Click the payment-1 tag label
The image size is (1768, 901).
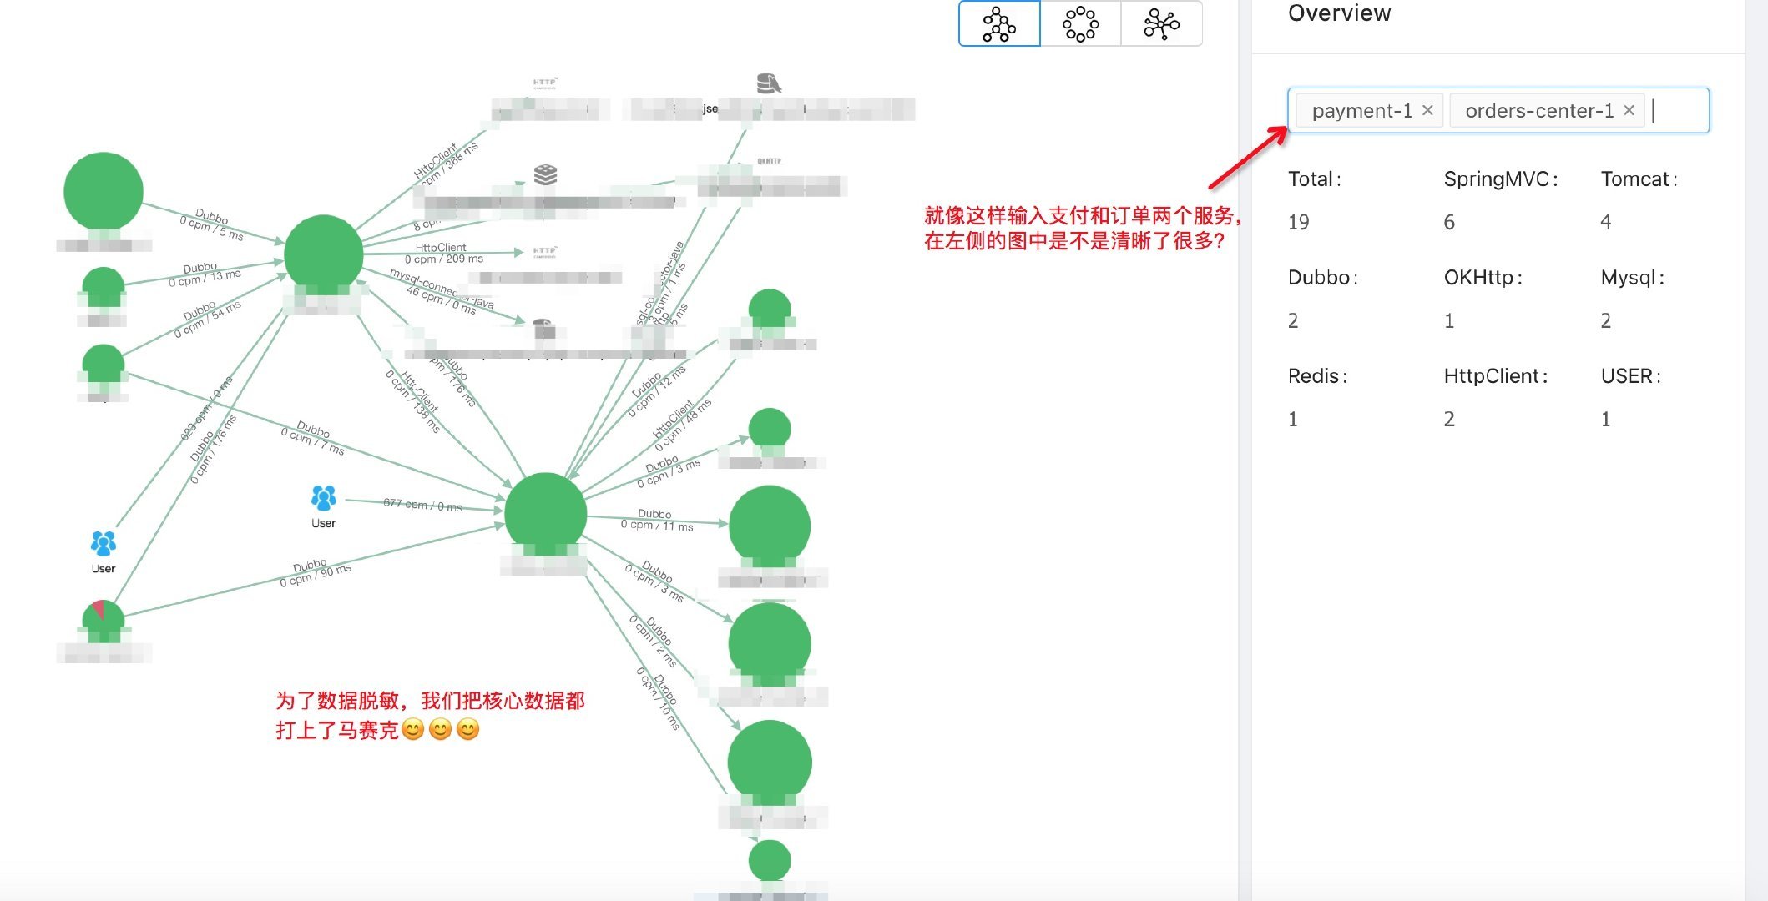1361,110
